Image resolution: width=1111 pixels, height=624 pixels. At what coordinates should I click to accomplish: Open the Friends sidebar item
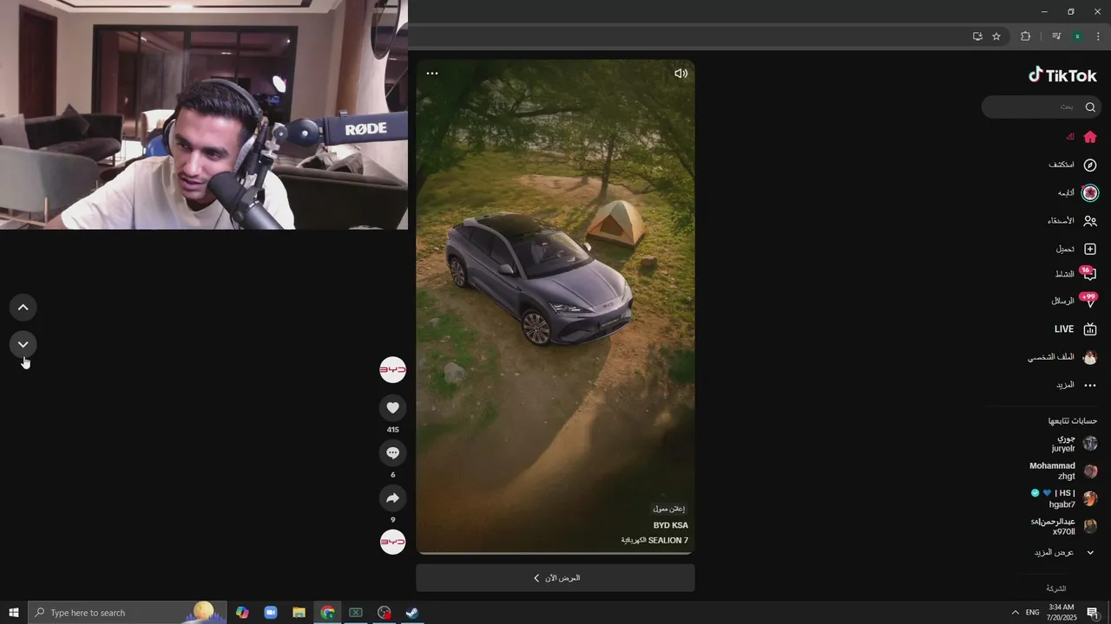(x=1073, y=221)
